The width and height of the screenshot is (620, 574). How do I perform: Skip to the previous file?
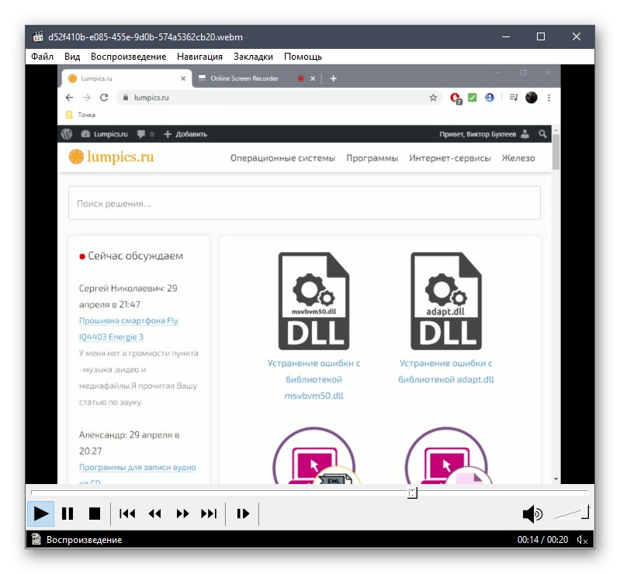tap(127, 513)
